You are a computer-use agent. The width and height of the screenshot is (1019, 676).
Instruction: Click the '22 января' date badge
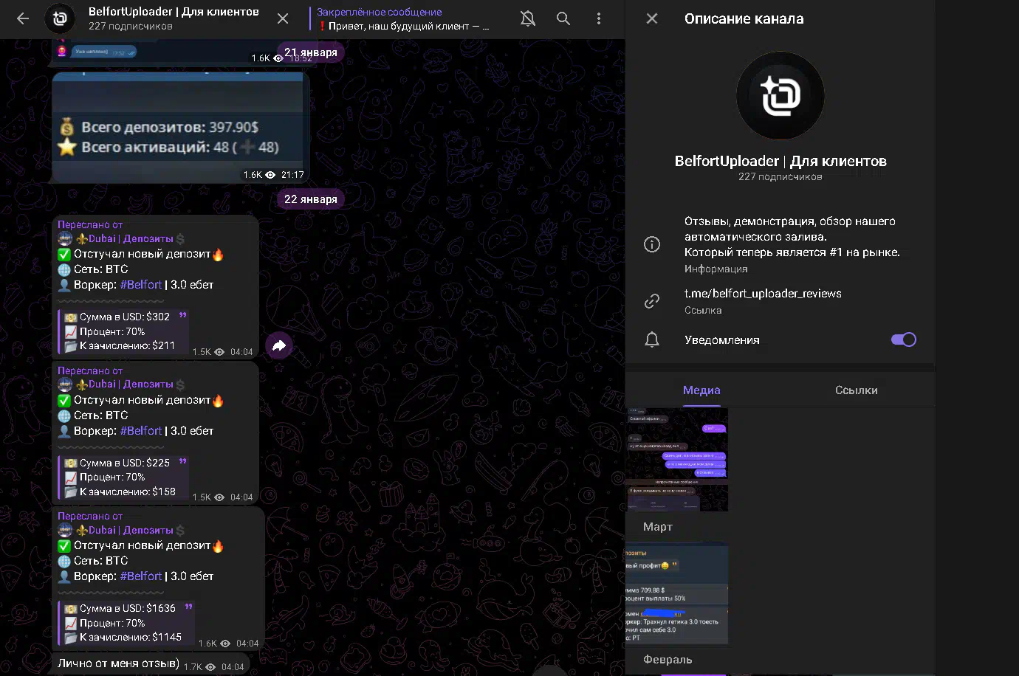[311, 199]
